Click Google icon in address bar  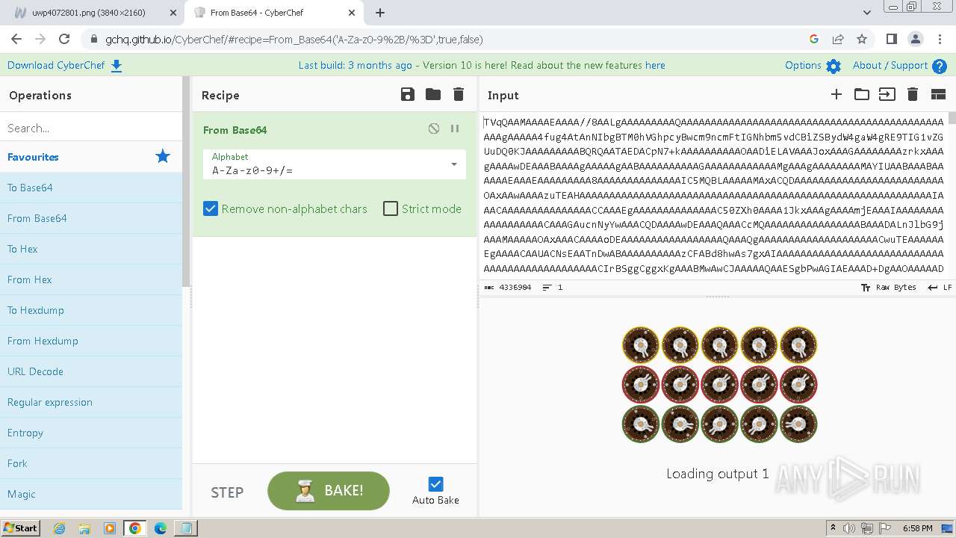[x=814, y=40]
